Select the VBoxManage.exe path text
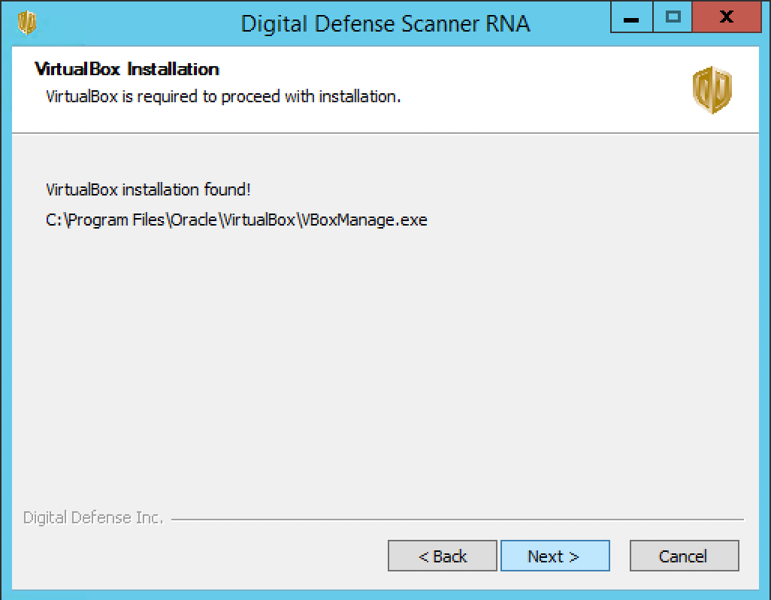The height and width of the screenshot is (600, 771). click(237, 220)
